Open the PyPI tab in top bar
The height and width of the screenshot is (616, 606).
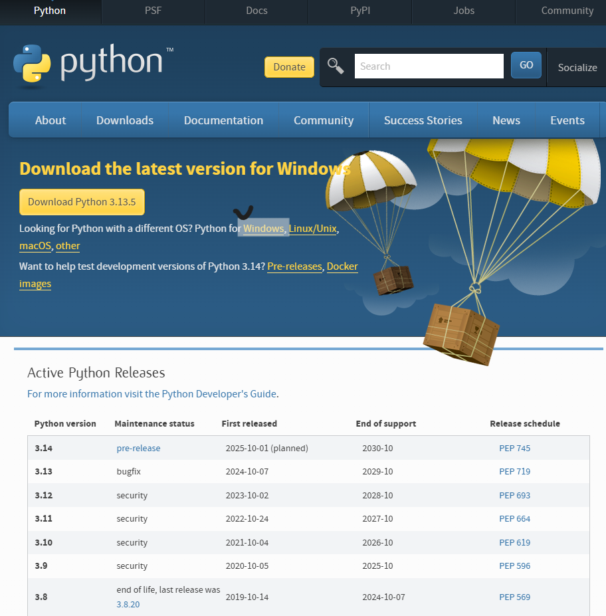[x=360, y=11]
